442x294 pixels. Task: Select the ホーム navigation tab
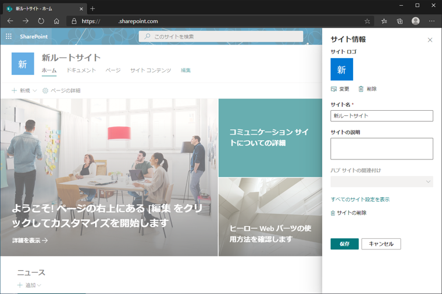pos(49,70)
